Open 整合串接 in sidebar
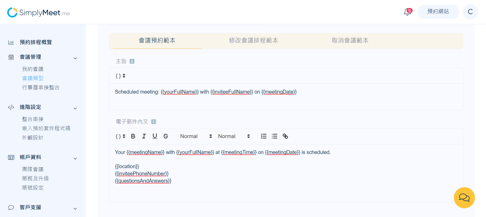The width and height of the screenshot is (486, 217). [x=33, y=119]
